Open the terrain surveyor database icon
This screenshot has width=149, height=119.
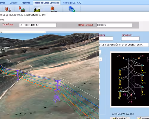pyautogui.click(x=37, y=9)
